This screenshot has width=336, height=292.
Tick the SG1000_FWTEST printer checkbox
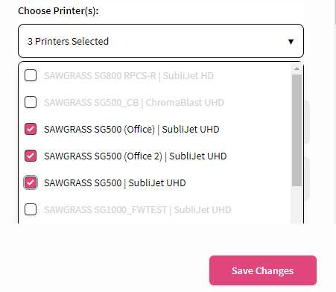(31, 209)
